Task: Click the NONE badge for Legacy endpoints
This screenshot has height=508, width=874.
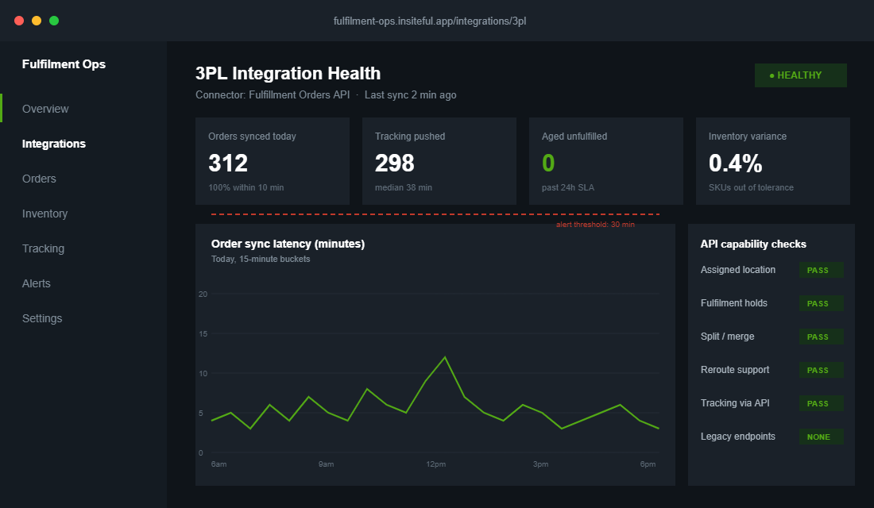Action: (x=821, y=437)
